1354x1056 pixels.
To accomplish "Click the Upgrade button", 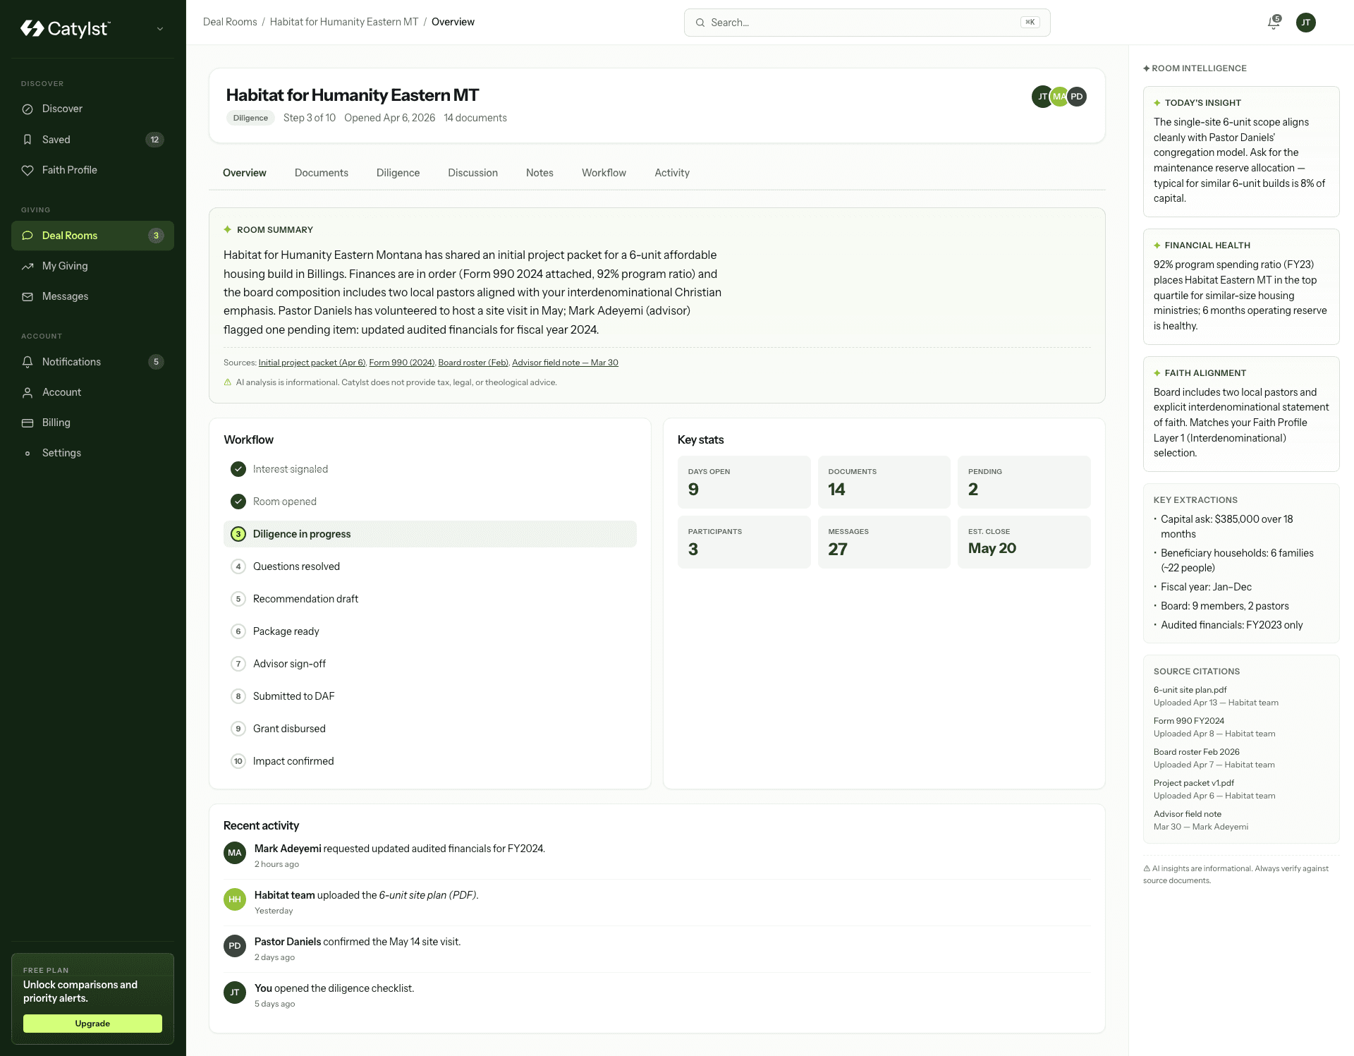I will tap(92, 1024).
